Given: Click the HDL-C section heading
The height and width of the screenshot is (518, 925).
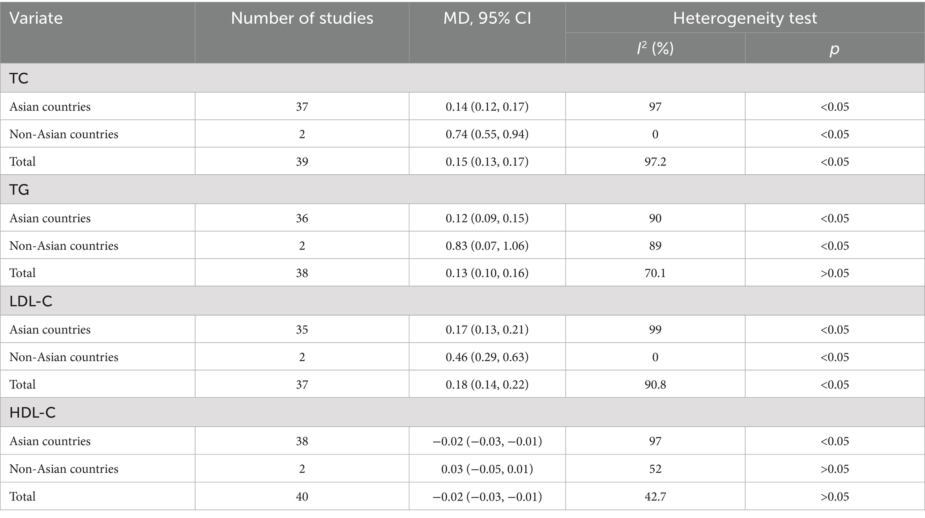Looking at the screenshot, I should tap(33, 413).
